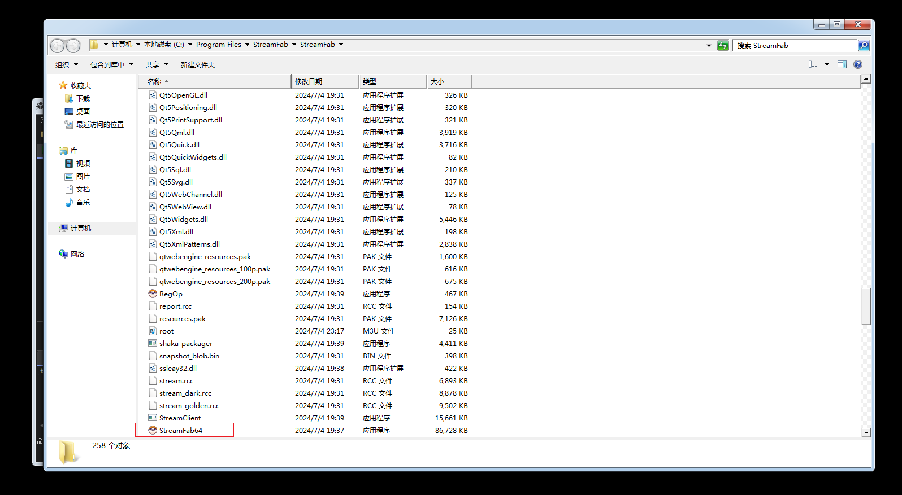
Task: Click Program Files breadcrumb segment
Action: (219, 44)
